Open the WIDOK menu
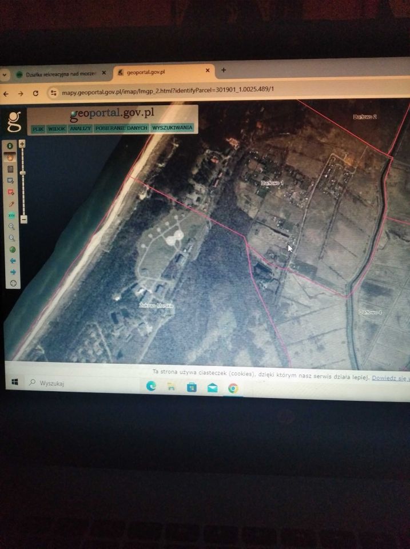The height and width of the screenshot is (549, 410). 57,129
